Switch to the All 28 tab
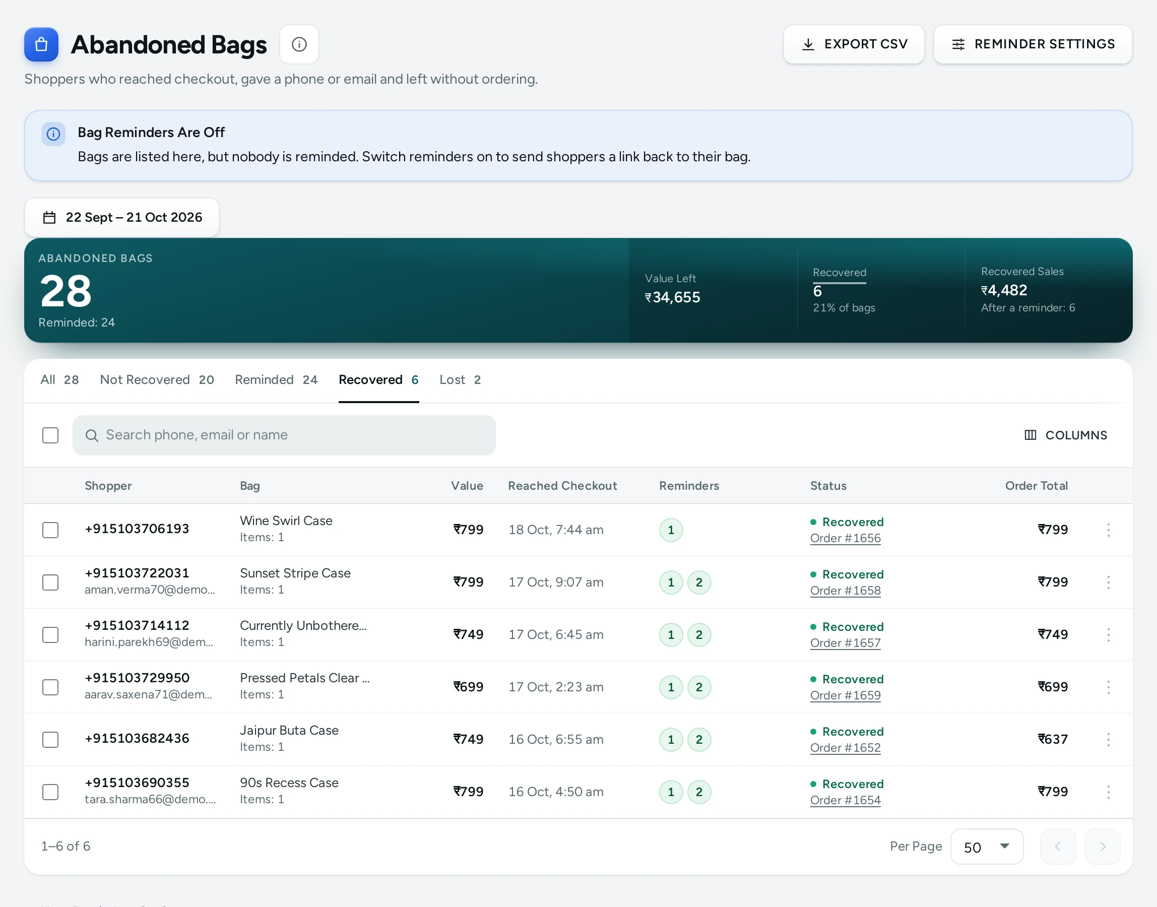1157x907 pixels. [59, 380]
